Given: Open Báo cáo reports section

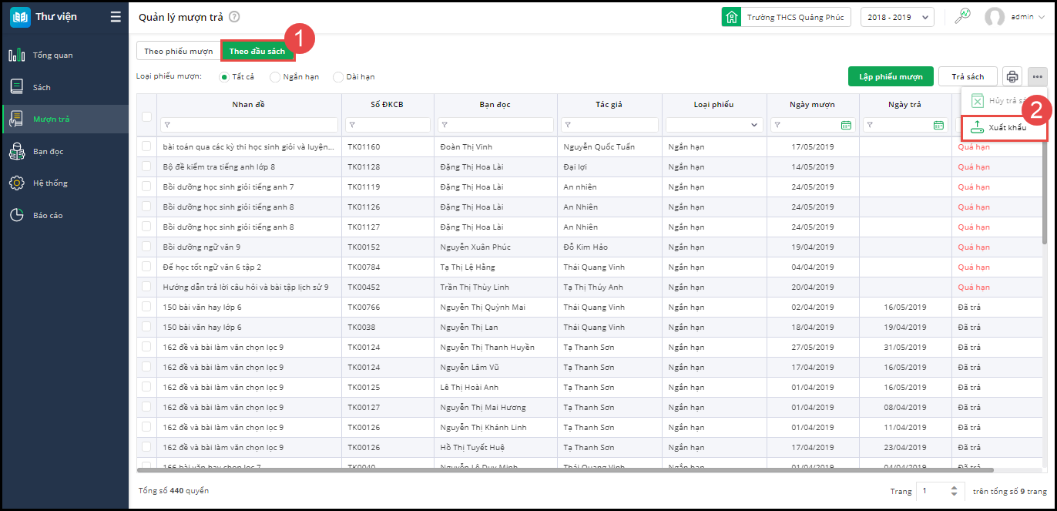Looking at the screenshot, I should pyautogui.click(x=48, y=216).
